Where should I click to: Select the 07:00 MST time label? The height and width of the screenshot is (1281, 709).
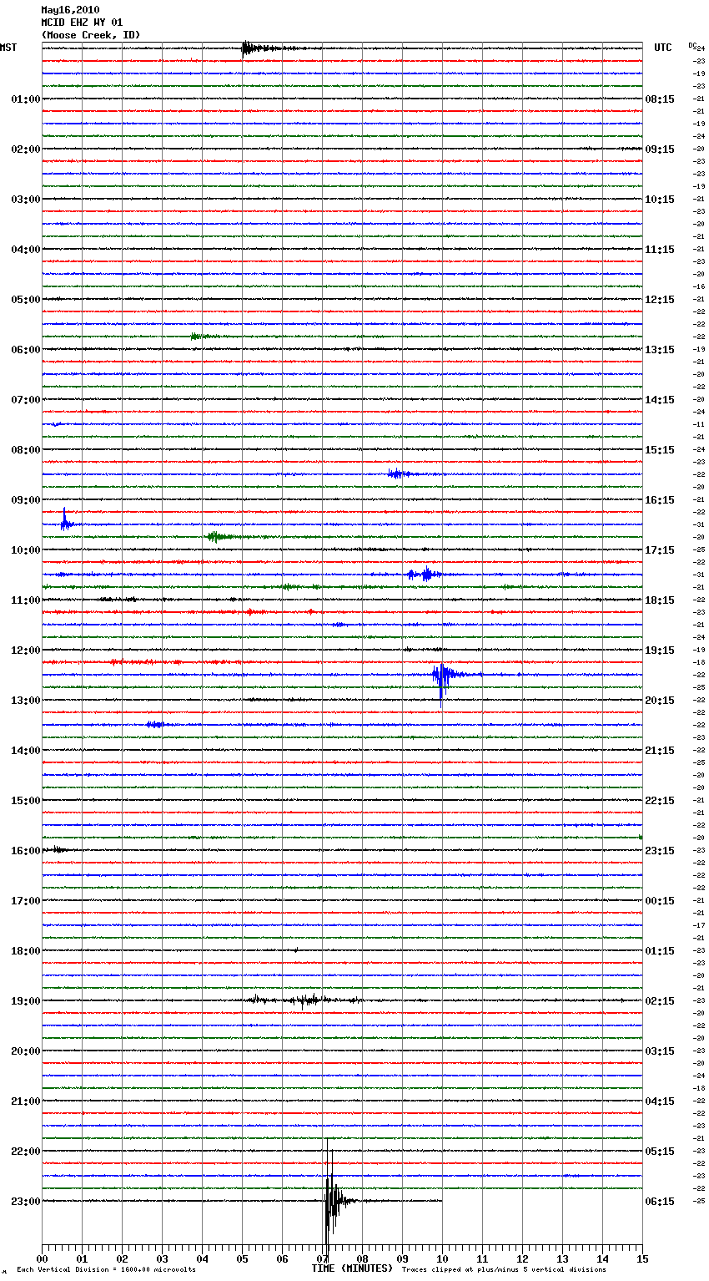(25, 400)
